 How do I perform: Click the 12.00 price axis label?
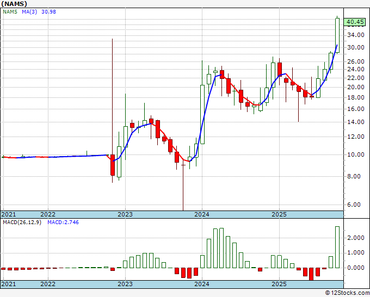(x=356, y=137)
